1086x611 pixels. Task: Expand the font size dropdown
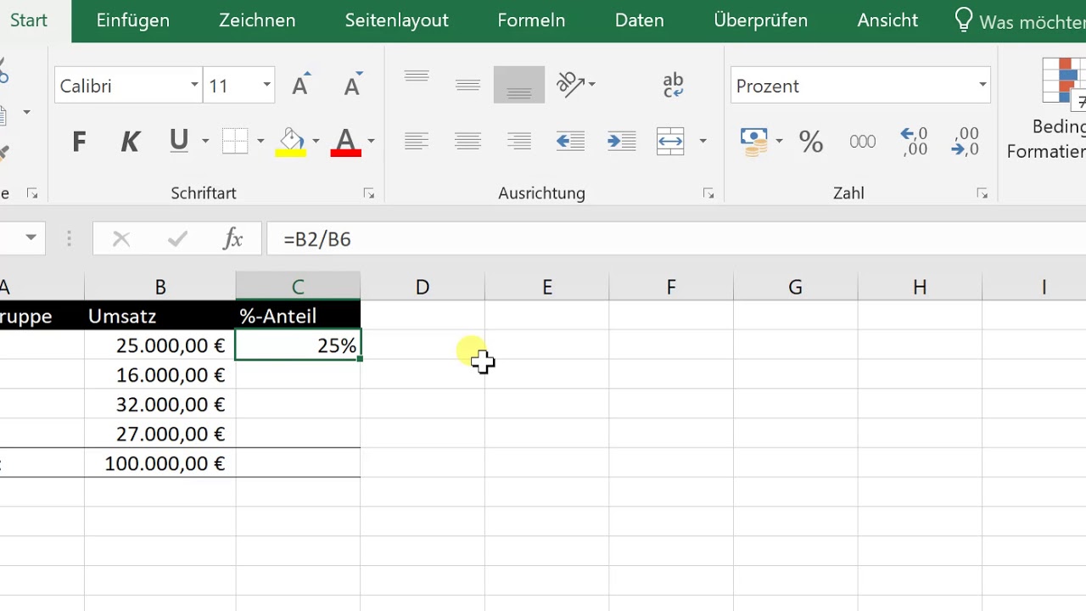(x=266, y=86)
